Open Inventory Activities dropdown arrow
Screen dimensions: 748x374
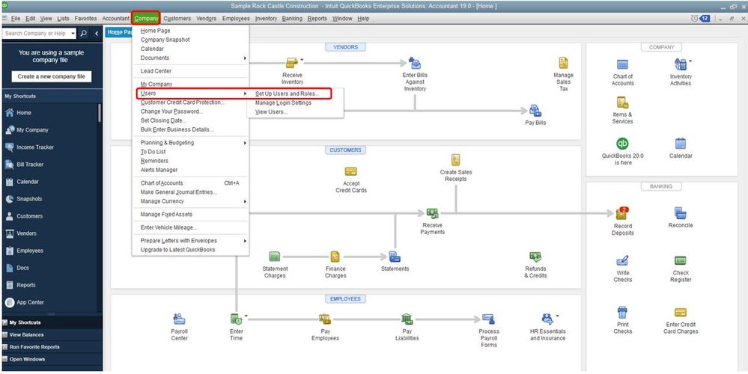coord(690,61)
